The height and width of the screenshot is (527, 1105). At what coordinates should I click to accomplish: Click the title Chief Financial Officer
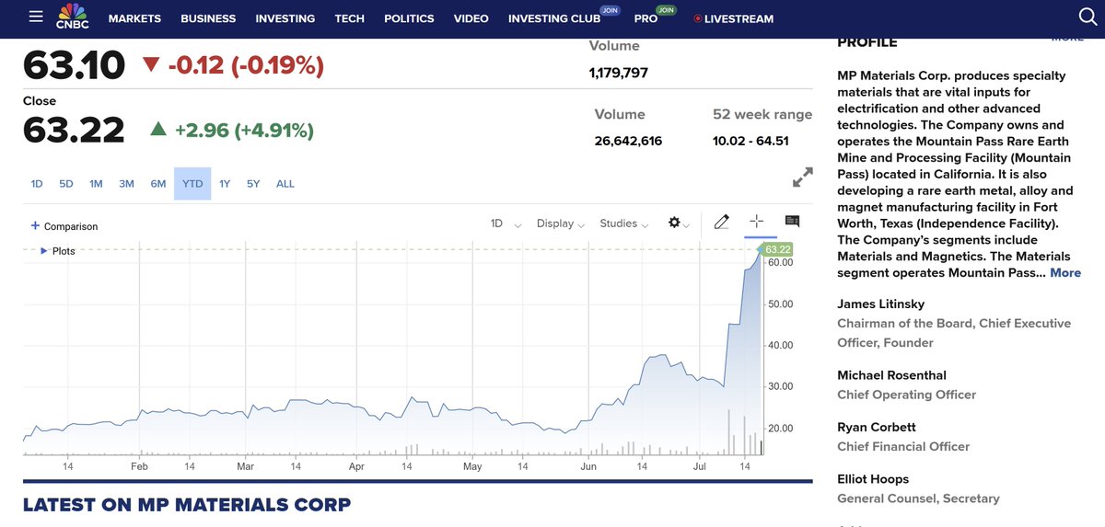pos(903,446)
